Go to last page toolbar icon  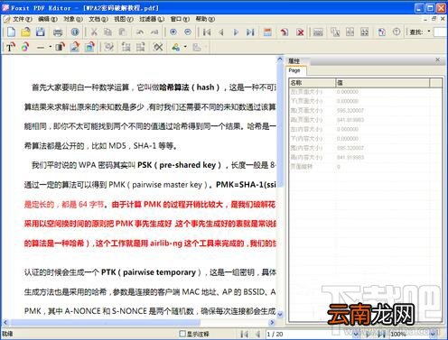pyautogui.click(x=250, y=32)
